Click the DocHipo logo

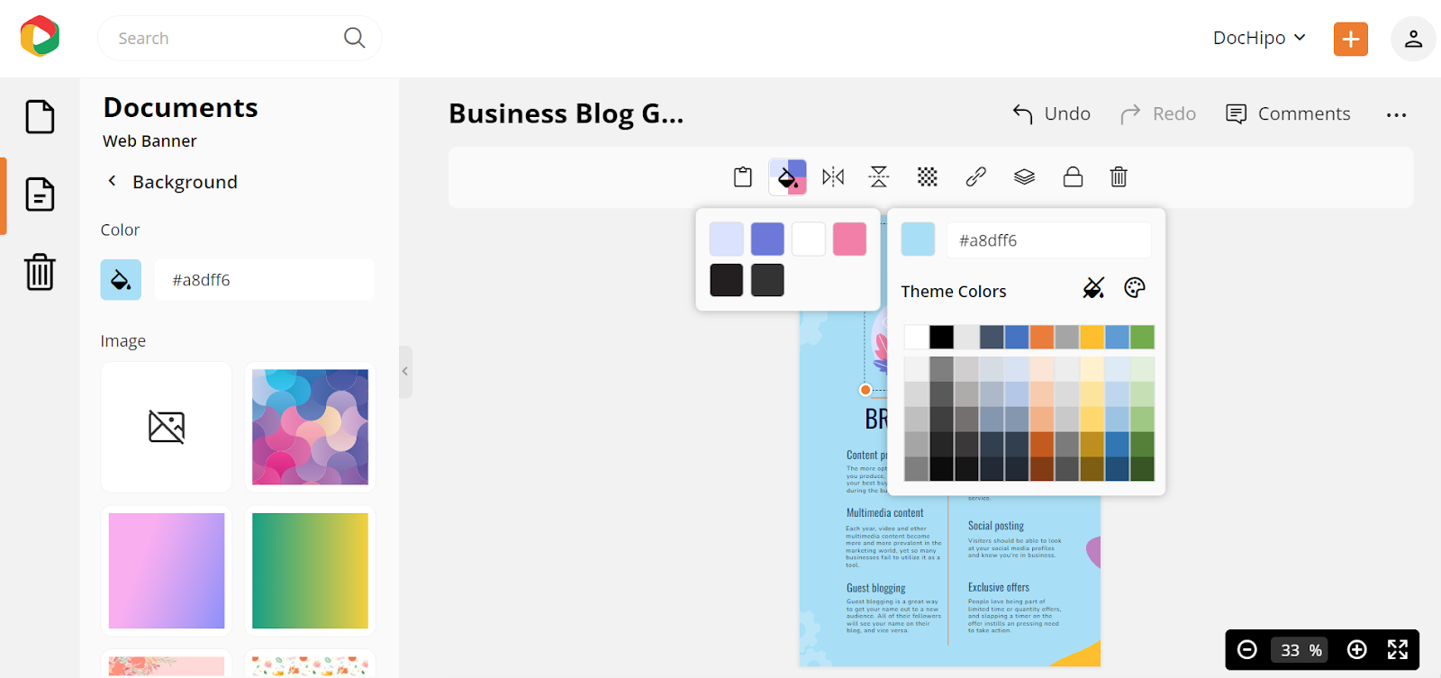[x=40, y=37]
